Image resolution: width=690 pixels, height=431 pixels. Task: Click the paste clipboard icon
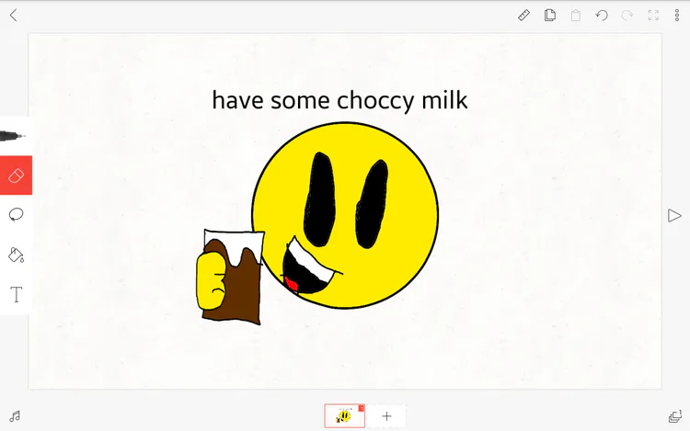point(576,16)
